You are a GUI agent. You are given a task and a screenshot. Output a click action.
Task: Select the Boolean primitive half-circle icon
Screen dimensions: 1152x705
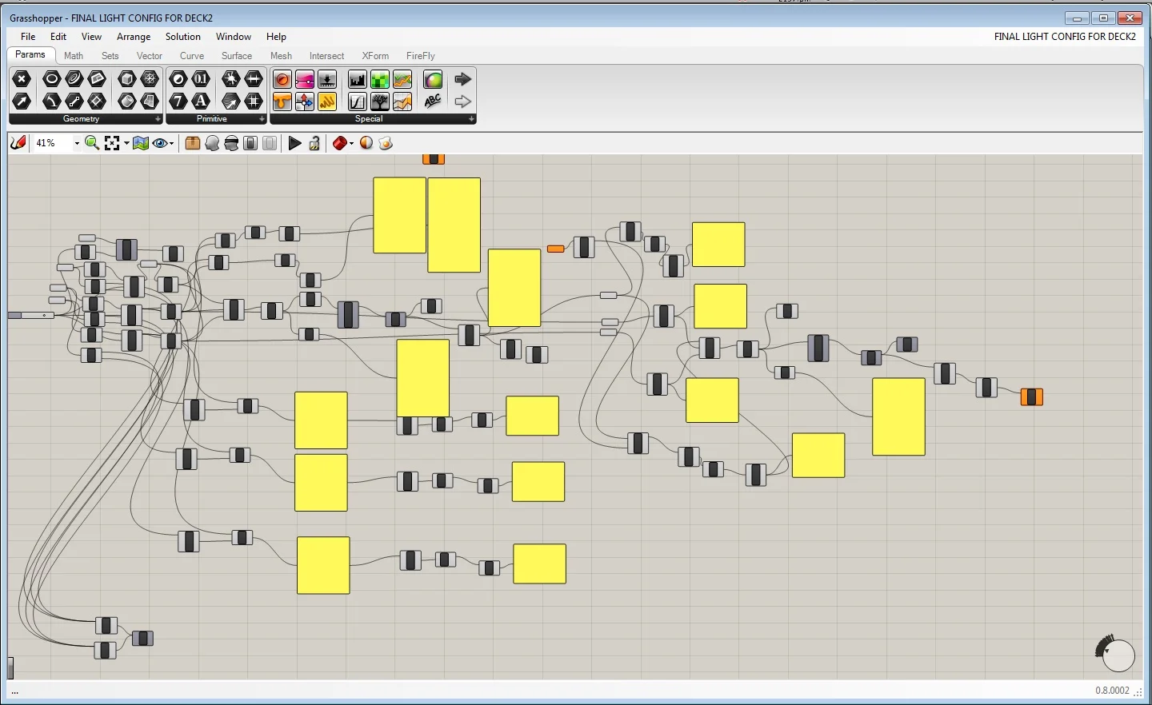click(178, 78)
